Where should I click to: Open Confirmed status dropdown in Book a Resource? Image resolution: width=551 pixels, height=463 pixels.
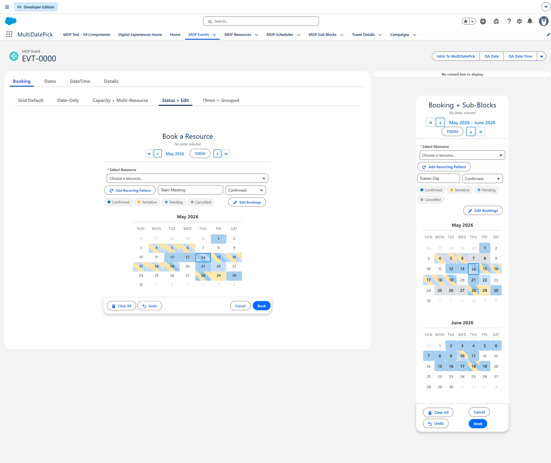(246, 190)
